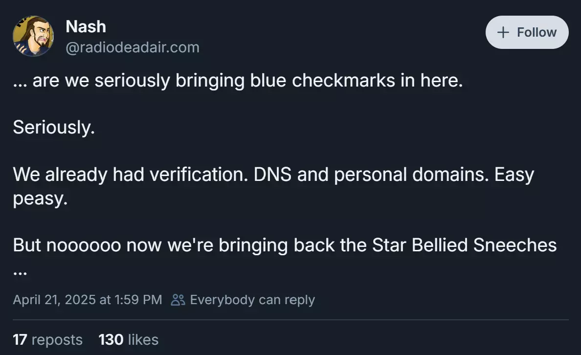Click the Star Bellied Sneeches sentence

(285, 245)
